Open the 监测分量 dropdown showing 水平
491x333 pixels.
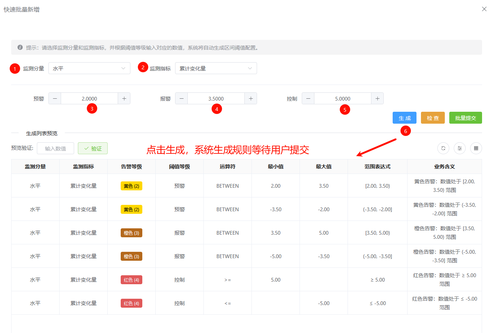pyautogui.click(x=89, y=69)
